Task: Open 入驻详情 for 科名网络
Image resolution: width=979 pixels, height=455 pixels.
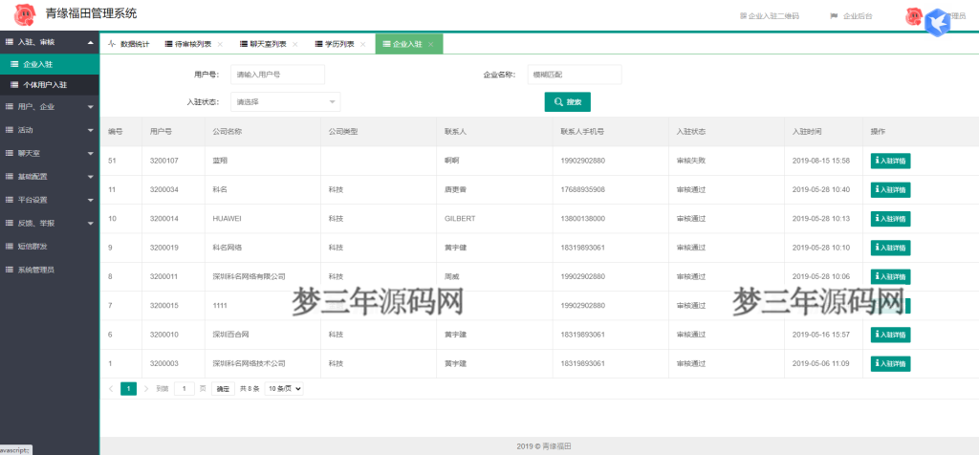Action: pos(890,248)
